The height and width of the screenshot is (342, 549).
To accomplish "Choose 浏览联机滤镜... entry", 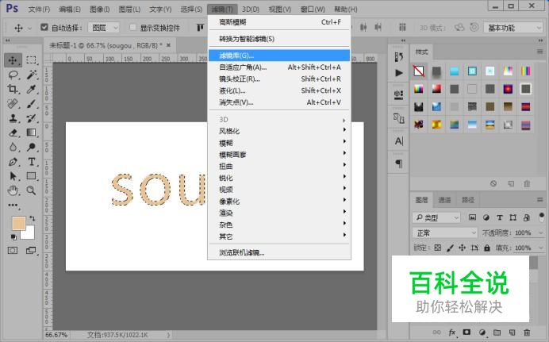I will coord(279,252).
